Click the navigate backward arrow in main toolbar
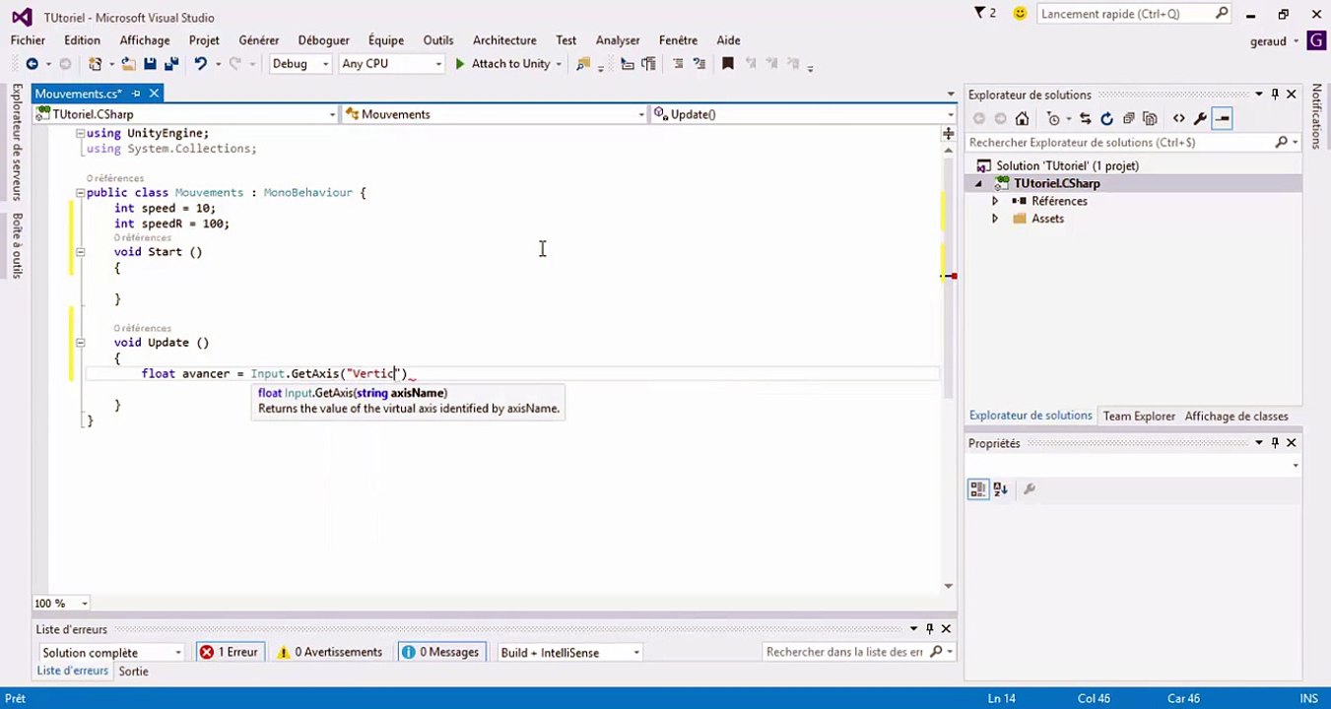Image resolution: width=1331 pixels, height=709 pixels. pyautogui.click(x=32, y=64)
